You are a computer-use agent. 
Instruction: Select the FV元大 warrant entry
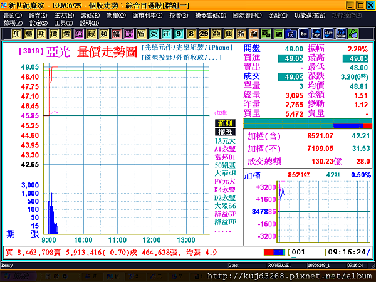coord(225,181)
